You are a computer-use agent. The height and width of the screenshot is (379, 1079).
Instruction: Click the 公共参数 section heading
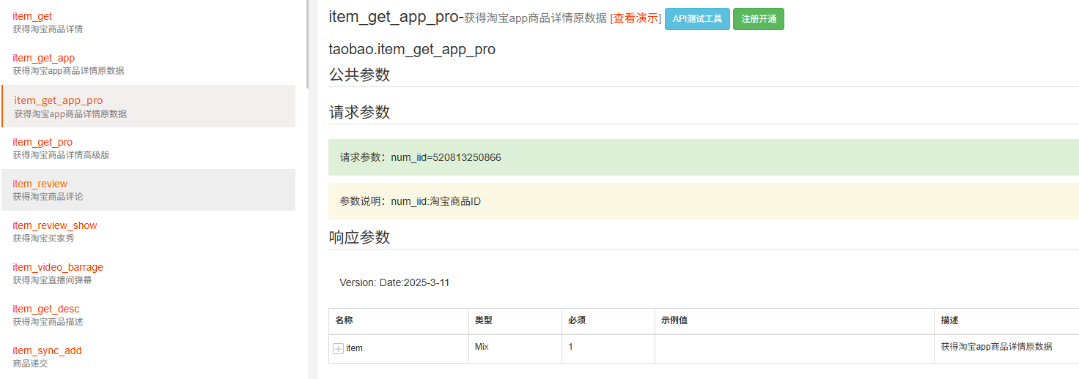point(359,75)
